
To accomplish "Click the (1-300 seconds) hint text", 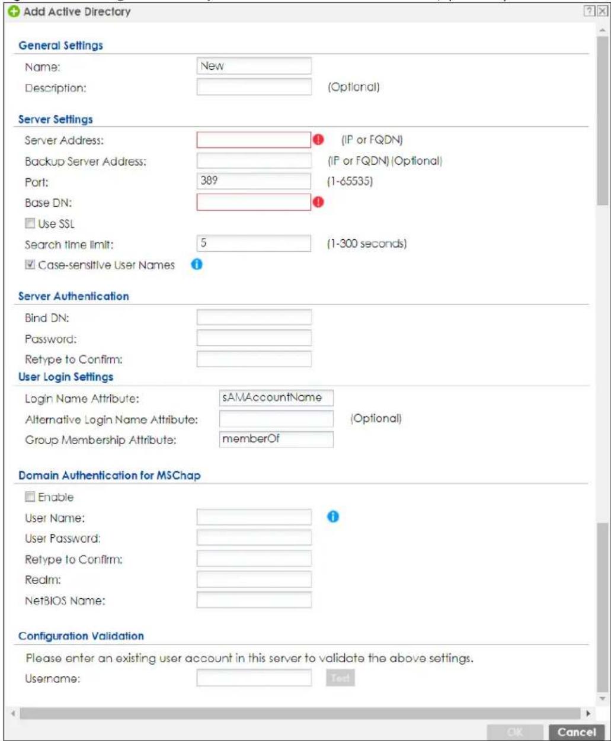I will pos(367,243).
